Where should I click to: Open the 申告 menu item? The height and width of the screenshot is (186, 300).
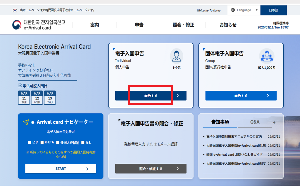[139, 25]
